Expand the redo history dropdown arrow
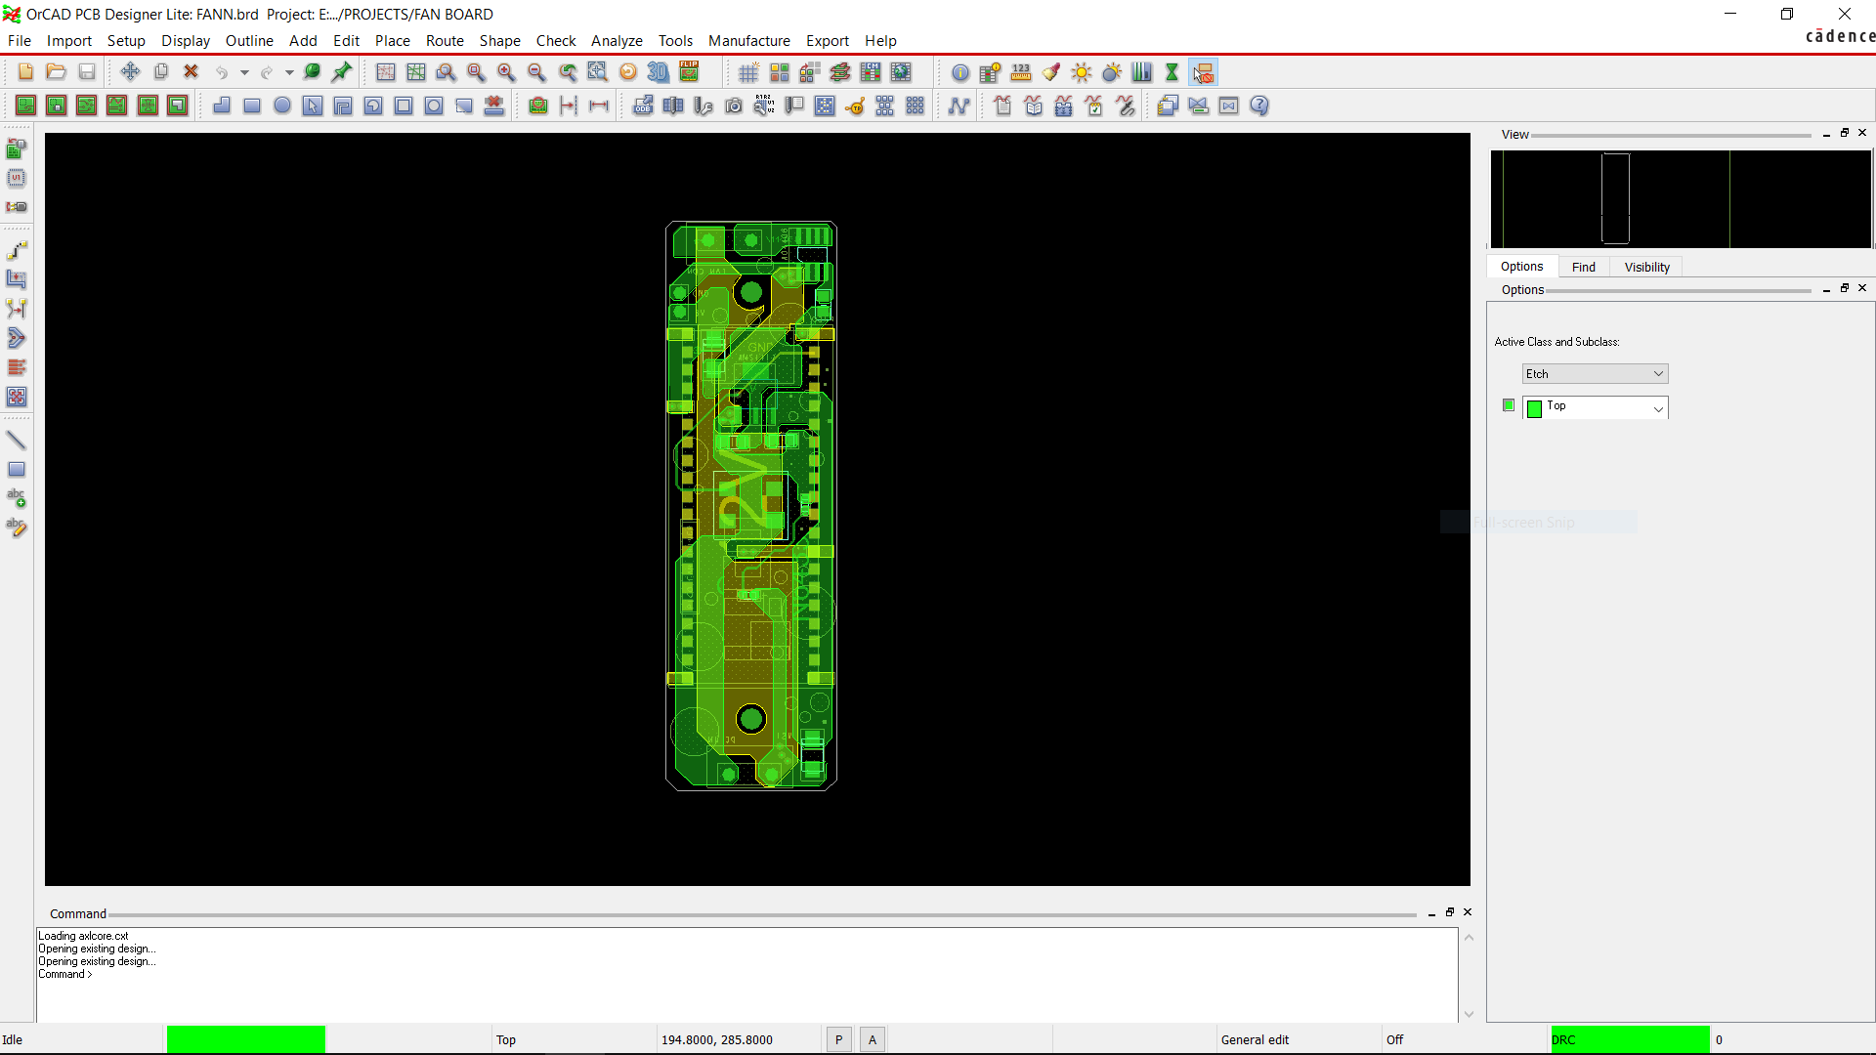 click(x=289, y=72)
